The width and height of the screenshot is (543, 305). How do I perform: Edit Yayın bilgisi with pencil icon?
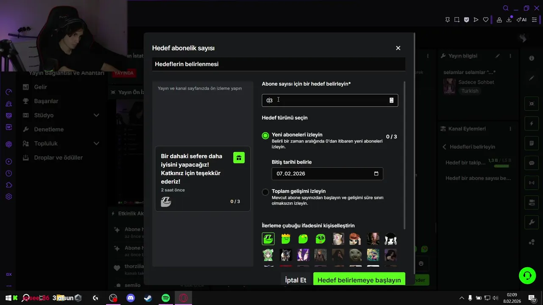pyautogui.click(x=498, y=56)
